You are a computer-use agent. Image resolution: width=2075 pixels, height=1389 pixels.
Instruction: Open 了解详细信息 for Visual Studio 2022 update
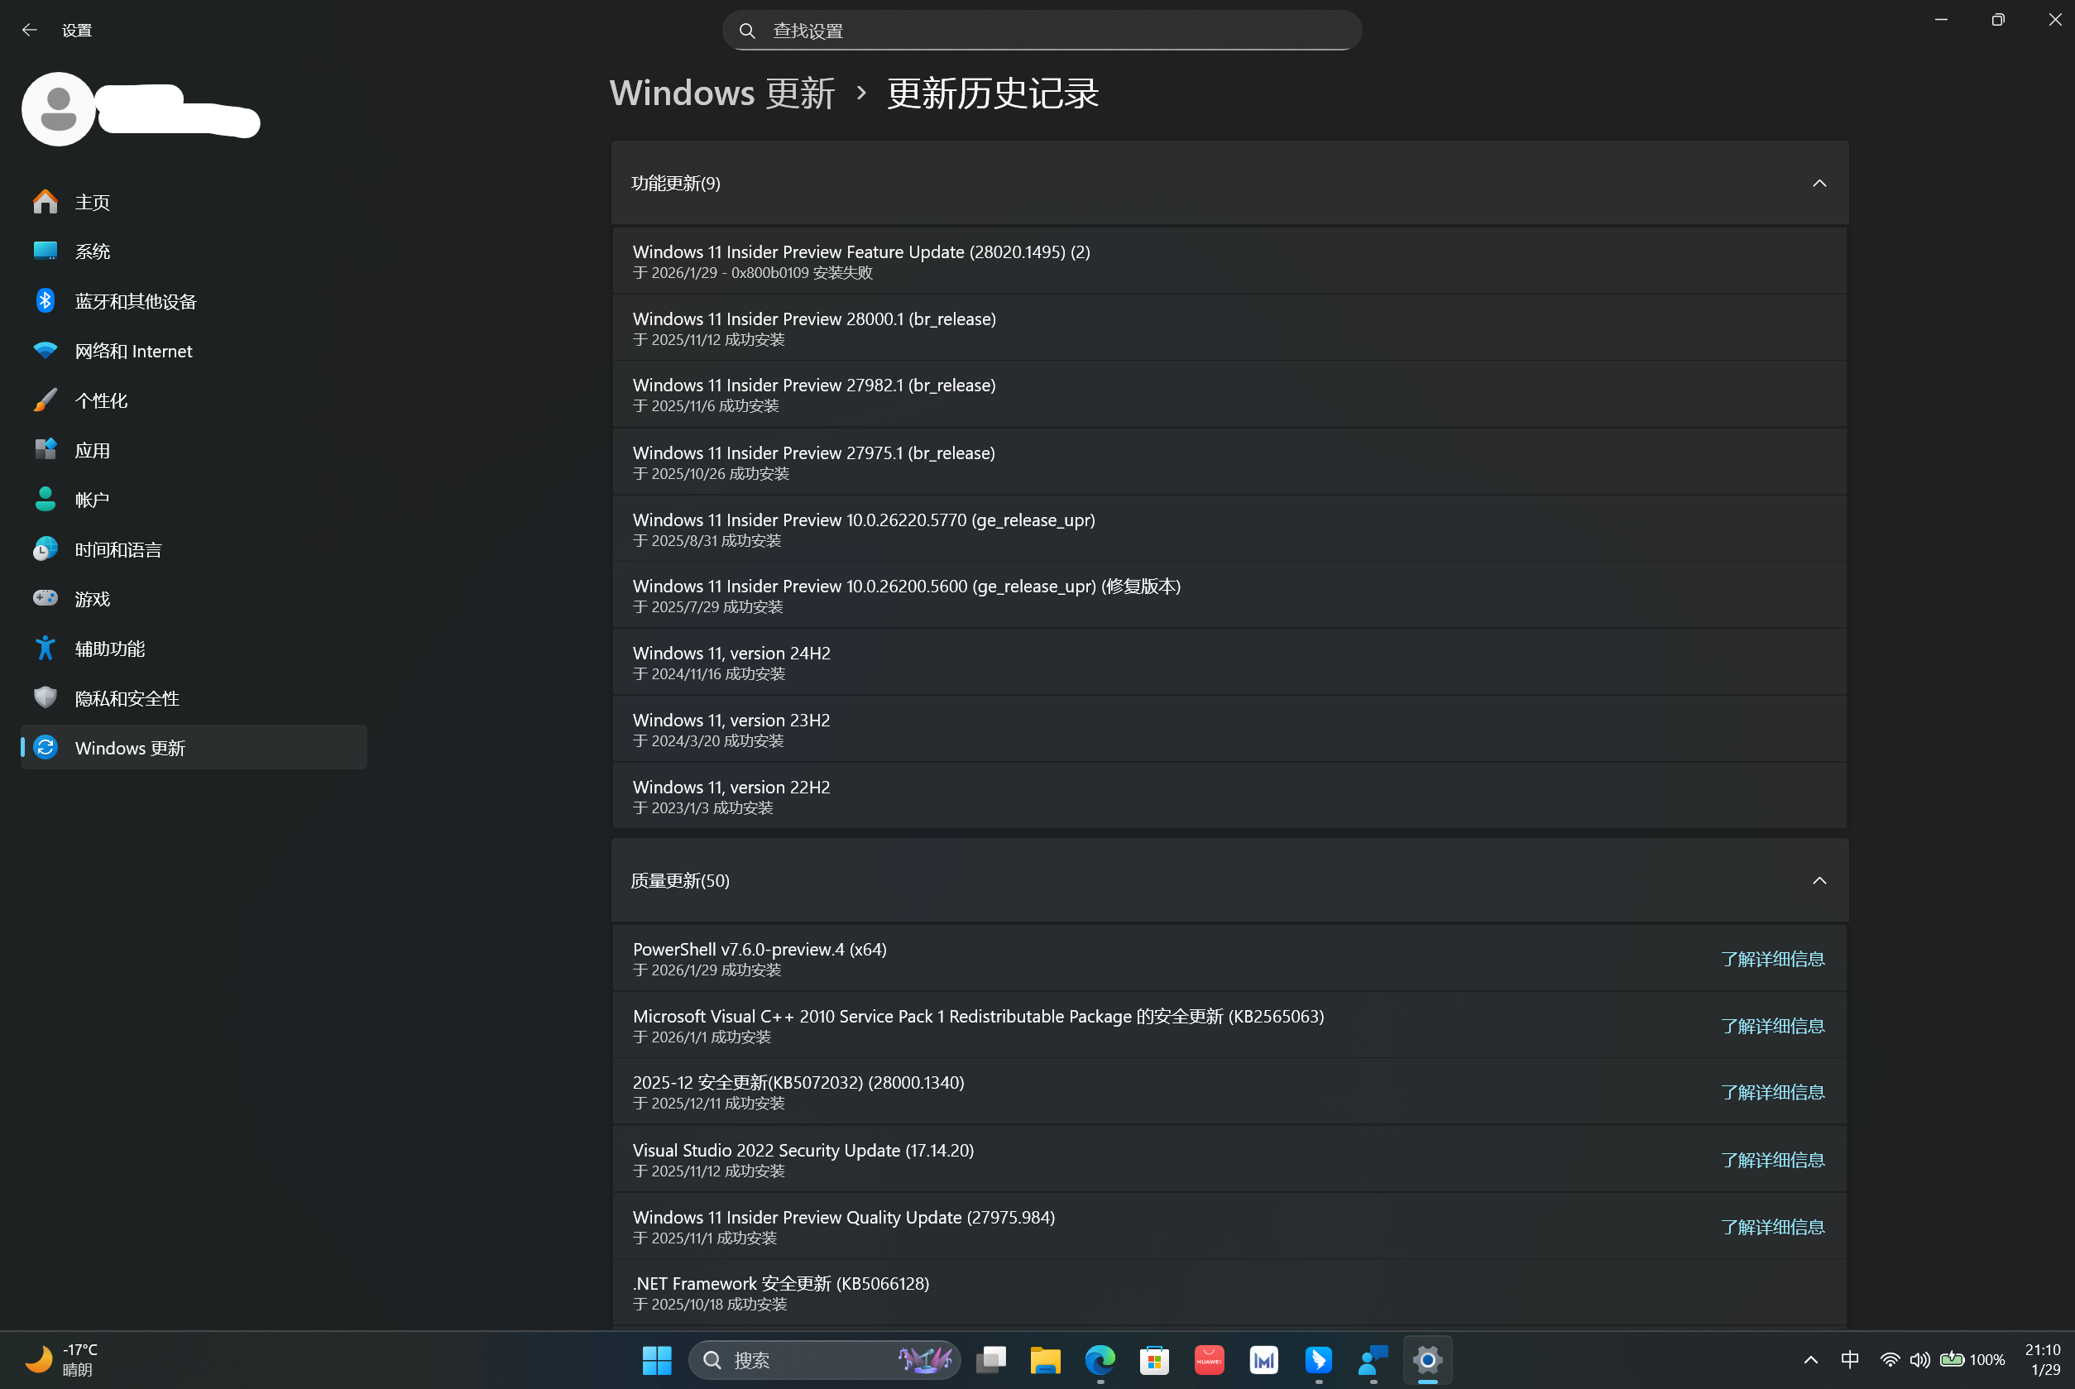[1773, 1160]
